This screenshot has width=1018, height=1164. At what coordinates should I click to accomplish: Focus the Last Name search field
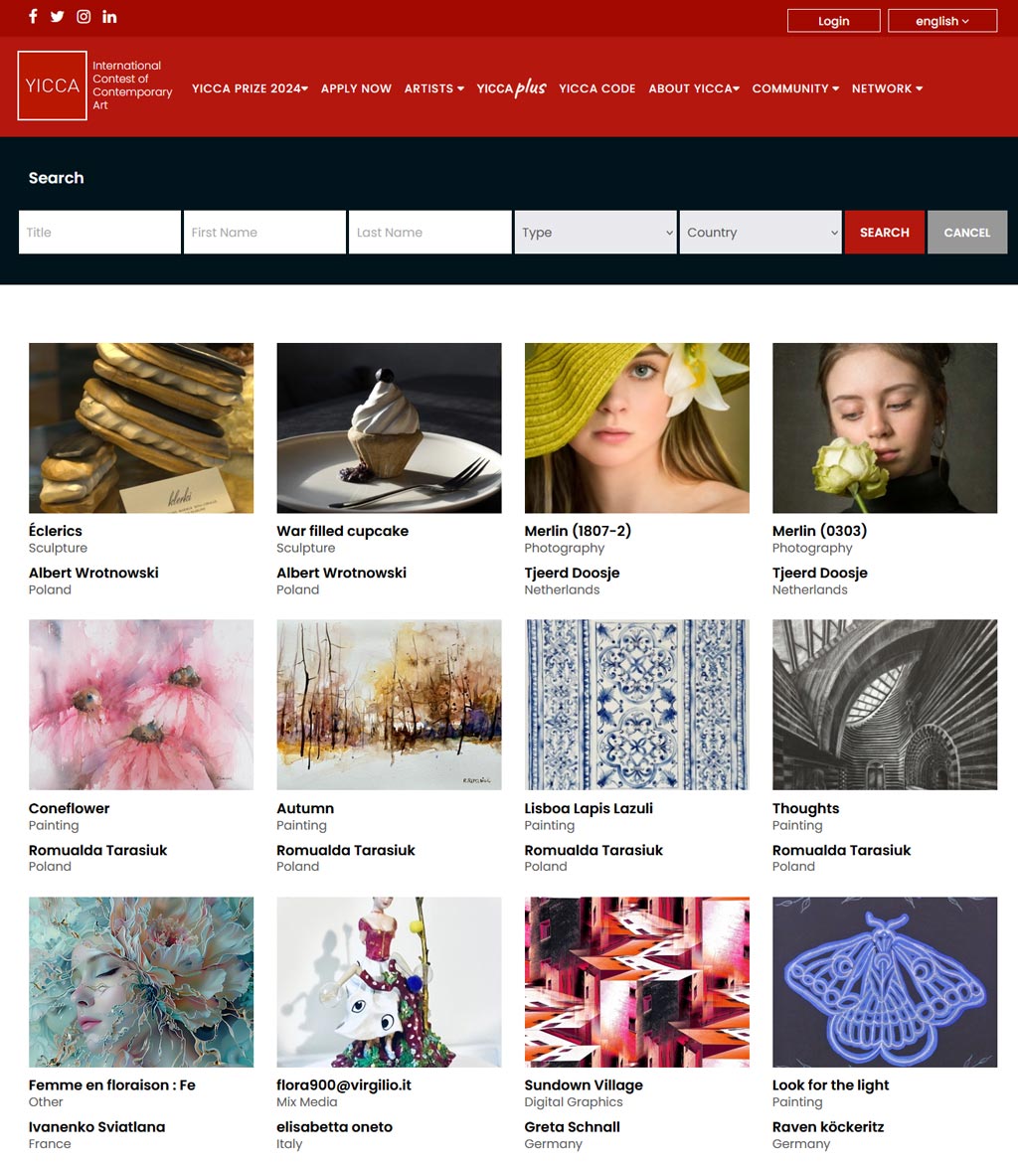point(429,233)
